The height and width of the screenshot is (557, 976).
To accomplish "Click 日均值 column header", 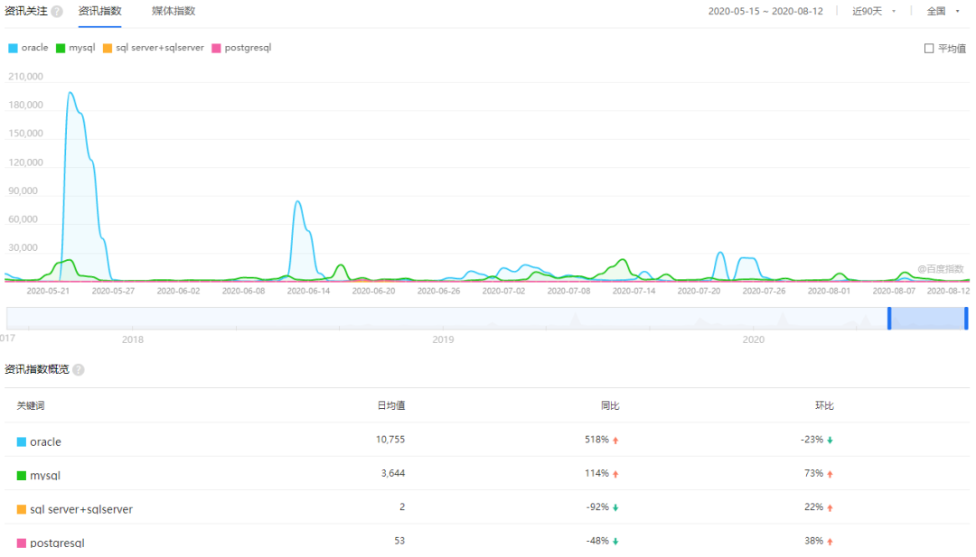I will tap(391, 406).
